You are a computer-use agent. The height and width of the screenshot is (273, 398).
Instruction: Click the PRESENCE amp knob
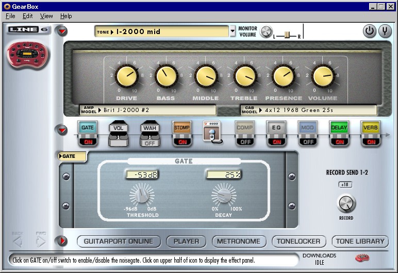click(284, 76)
